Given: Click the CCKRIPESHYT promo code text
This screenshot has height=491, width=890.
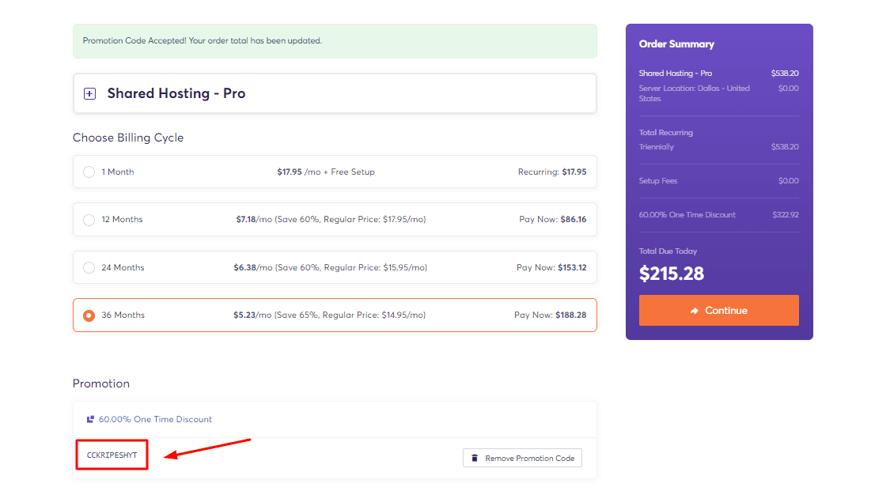Looking at the screenshot, I should pyautogui.click(x=112, y=455).
